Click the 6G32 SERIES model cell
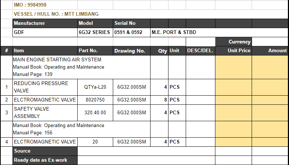The height and width of the screenshot is (165, 289). (95, 32)
